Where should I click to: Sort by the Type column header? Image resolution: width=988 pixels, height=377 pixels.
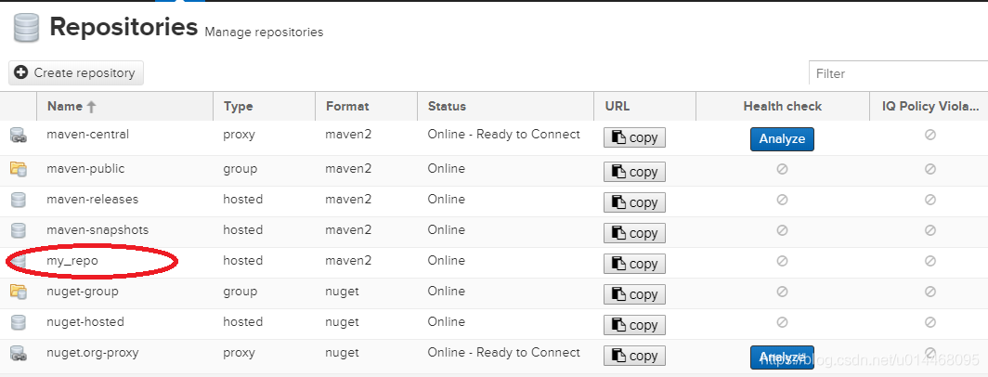264,107
